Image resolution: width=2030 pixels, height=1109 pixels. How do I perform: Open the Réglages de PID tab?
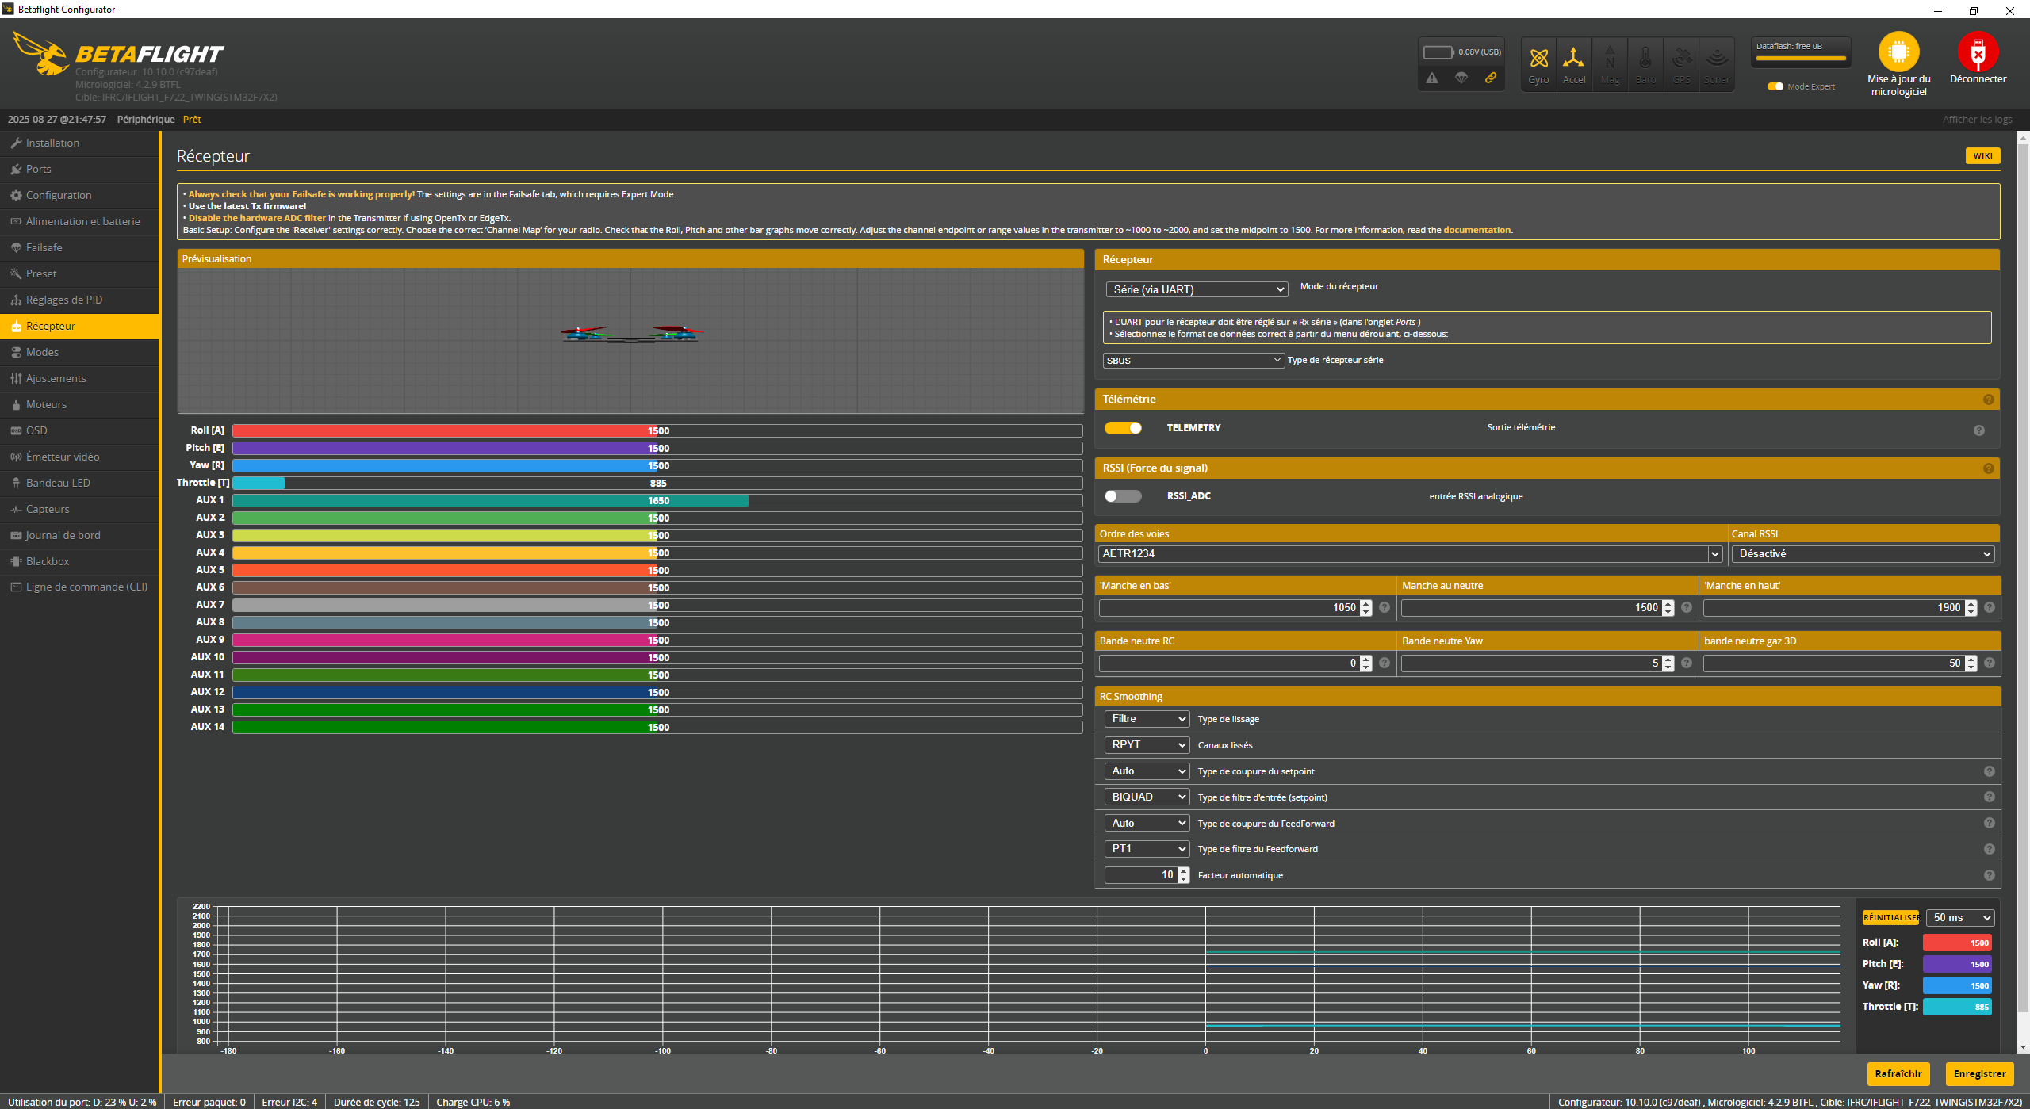coord(64,300)
